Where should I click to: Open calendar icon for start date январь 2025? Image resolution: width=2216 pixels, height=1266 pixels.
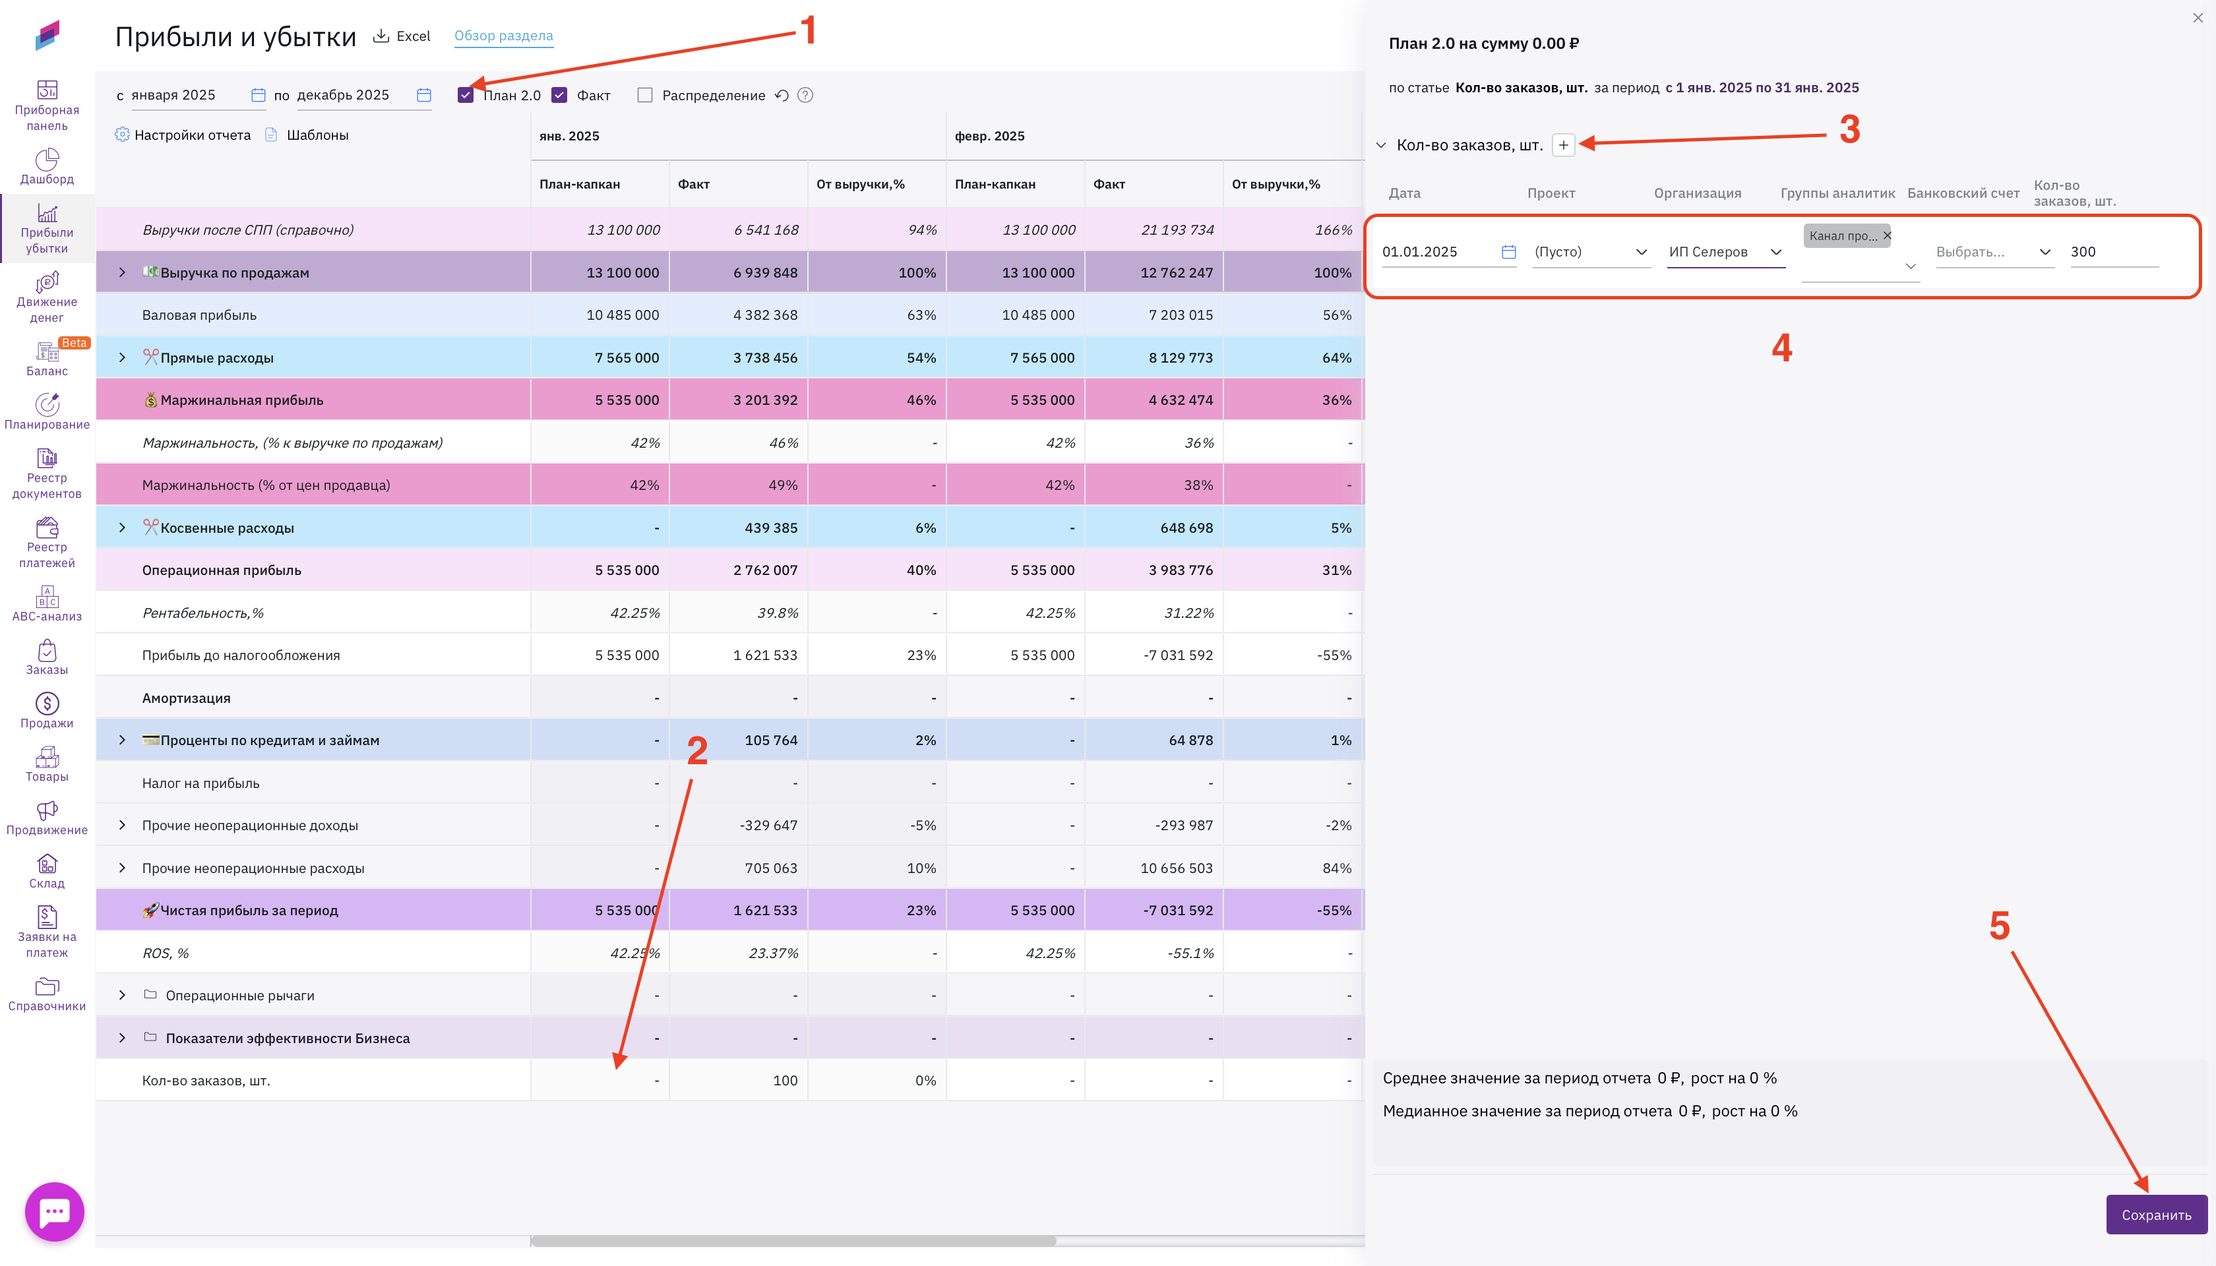pyautogui.click(x=259, y=96)
